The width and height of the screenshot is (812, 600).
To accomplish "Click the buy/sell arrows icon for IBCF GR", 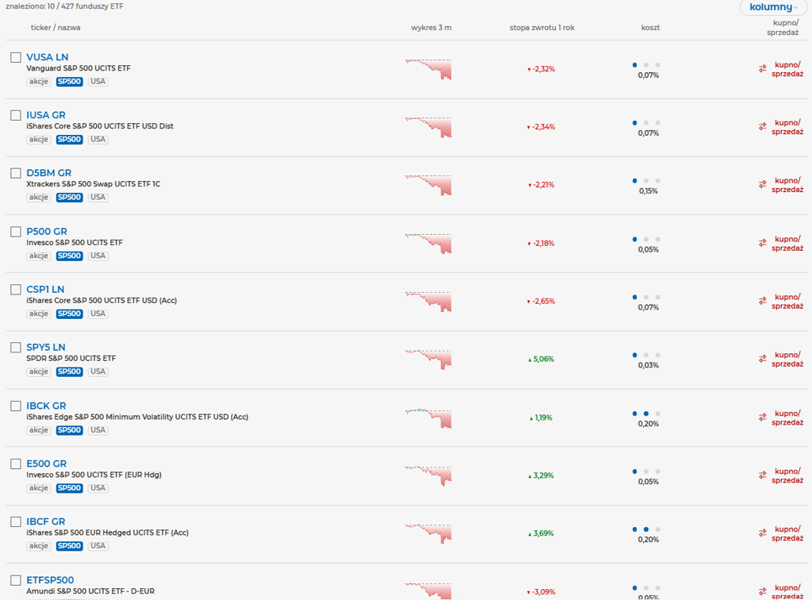I will (762, 534).
